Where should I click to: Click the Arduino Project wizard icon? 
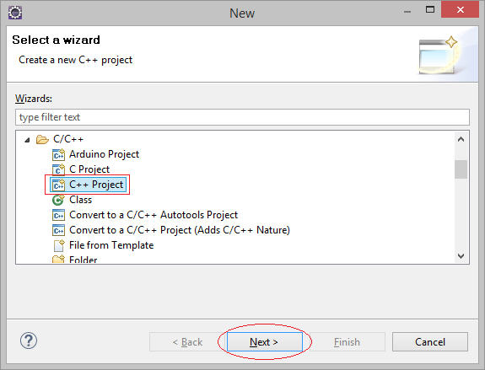(58, 154)
